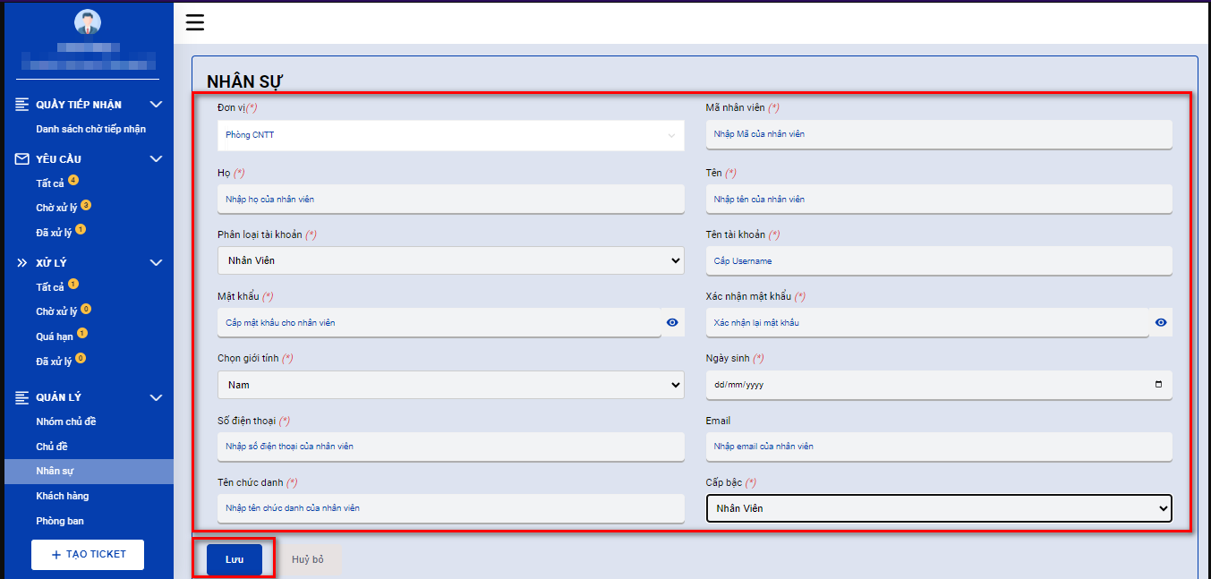Open Chờ xử lý under Xử lý
The image size is (1211, 579).
[x=56, y=312]
